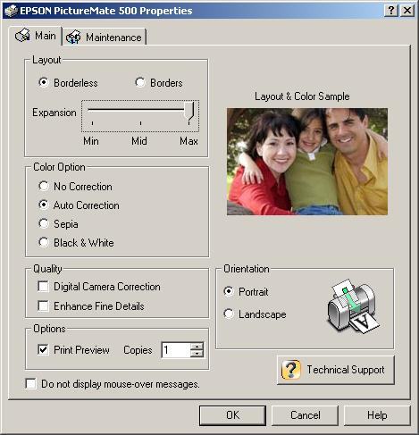419x435 pixels.
Task: Click the Copies label text
Action: pyautogui.click(x=138, y=350)
